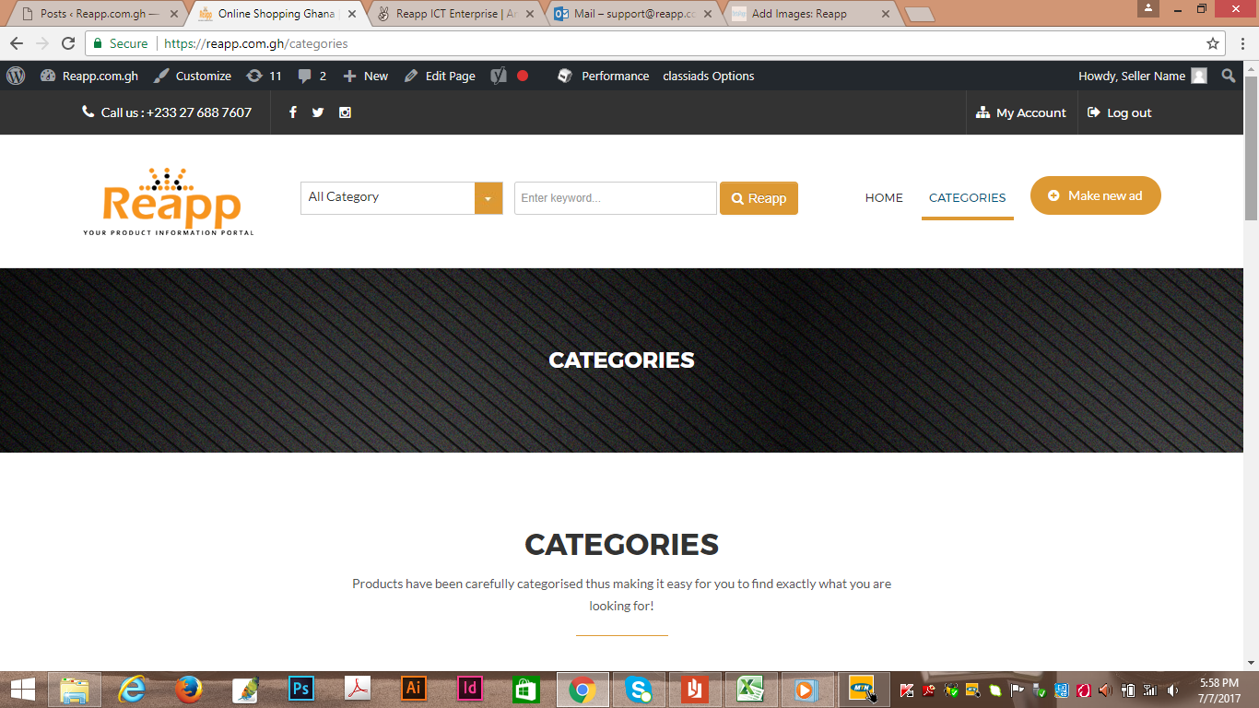The width and height of the screenshot is (1259, 708).
Task: Open File Explorer from taskbar
Action: [x=75, y=690]
